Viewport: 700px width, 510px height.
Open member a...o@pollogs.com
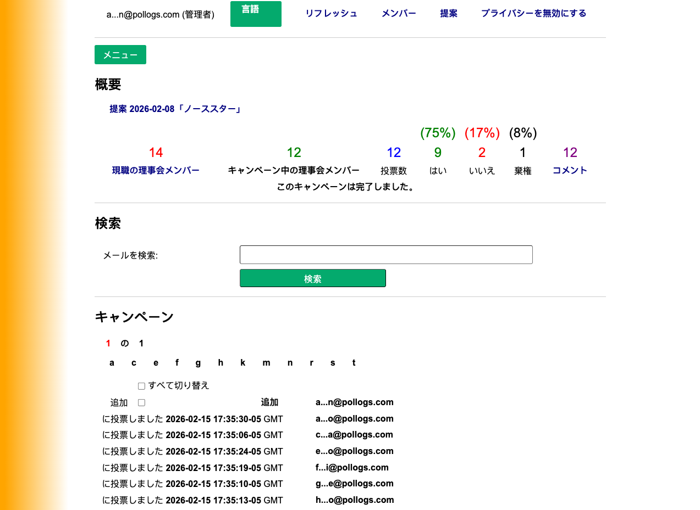coord(354,418)
